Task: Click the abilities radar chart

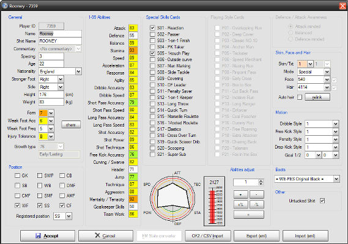Action: [172, 198]
